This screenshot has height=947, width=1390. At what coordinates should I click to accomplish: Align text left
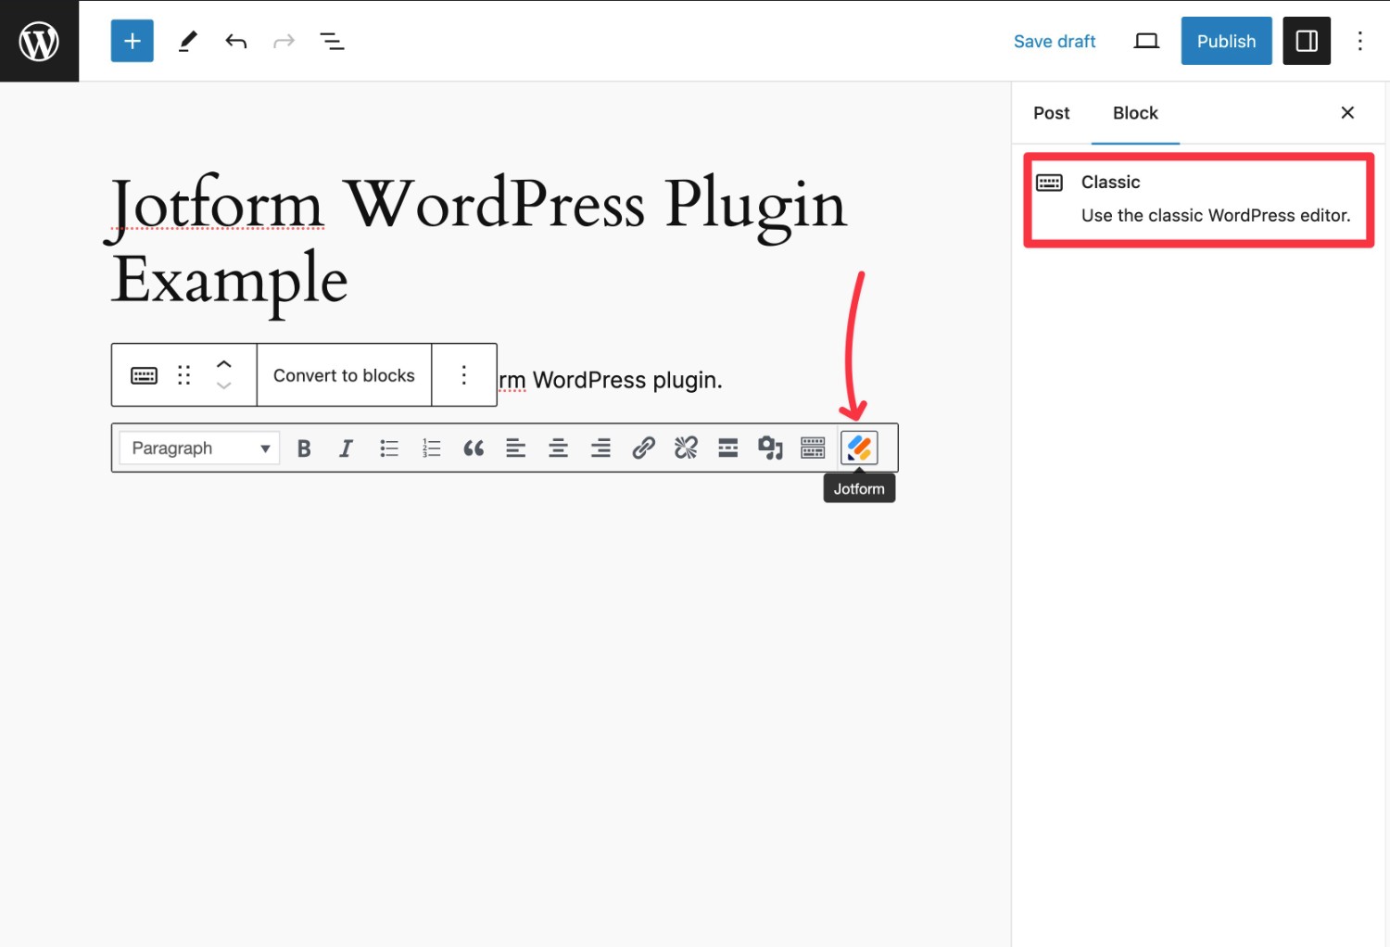click(516, 448)
